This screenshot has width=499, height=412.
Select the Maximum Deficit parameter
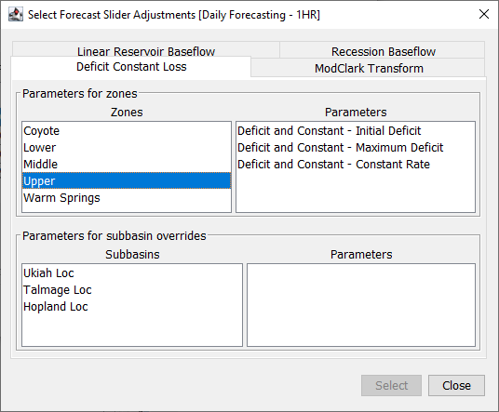point(356,148)
